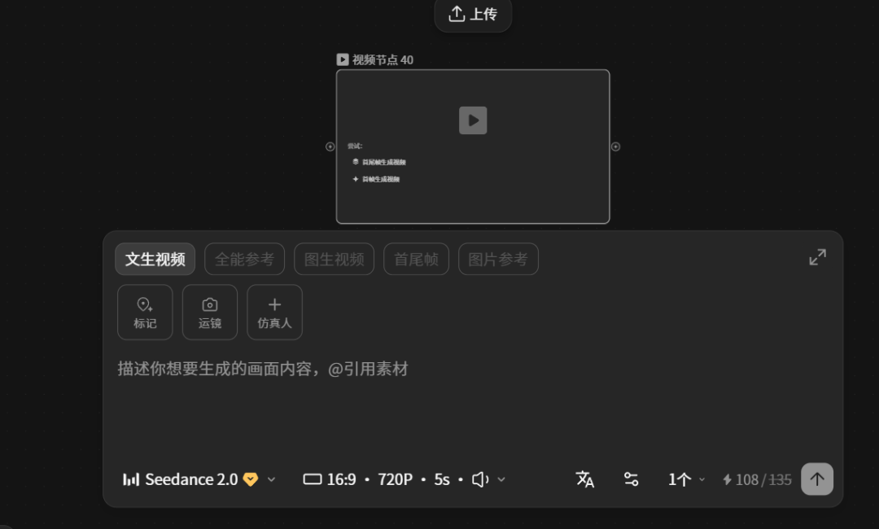The width and height of the screenshot is (879, 529).
Task: Expand the prompt panel via diagonal arrows icon
Action: [817, 256]
